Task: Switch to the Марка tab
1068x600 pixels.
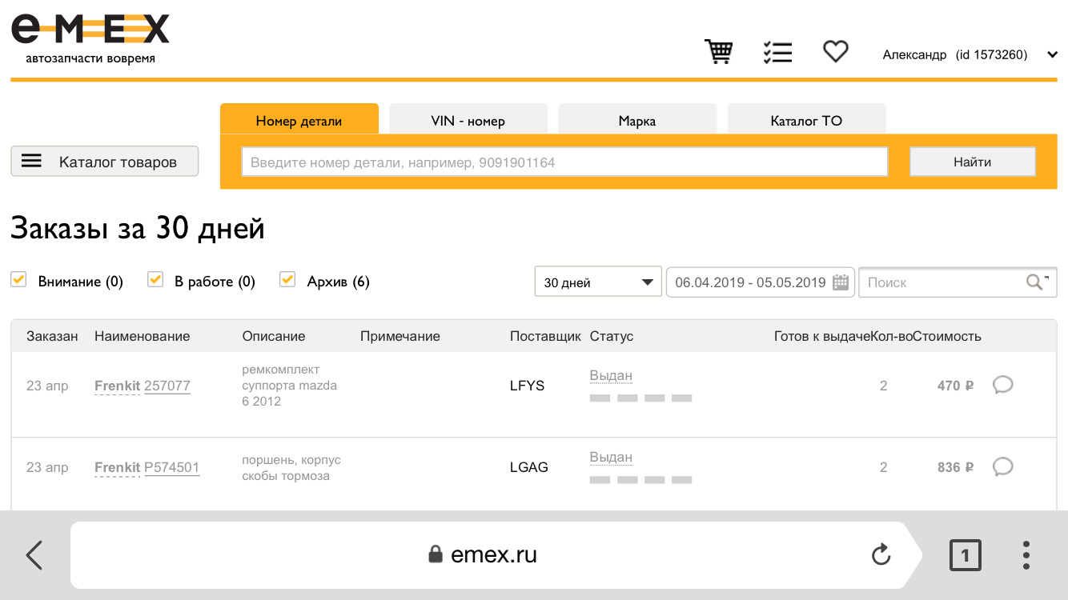Action: [637, 119]
